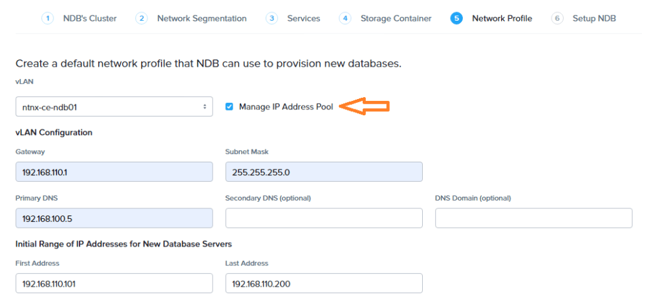
Task: Go to NDB's Cluster step
Action: point(90,18)
